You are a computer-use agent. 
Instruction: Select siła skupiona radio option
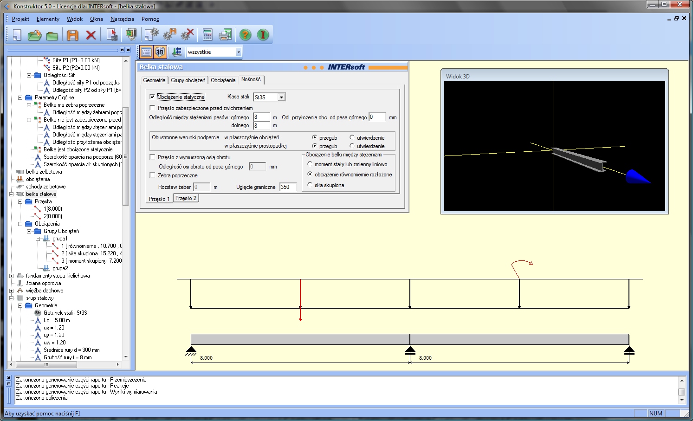(x=310, y=185)
